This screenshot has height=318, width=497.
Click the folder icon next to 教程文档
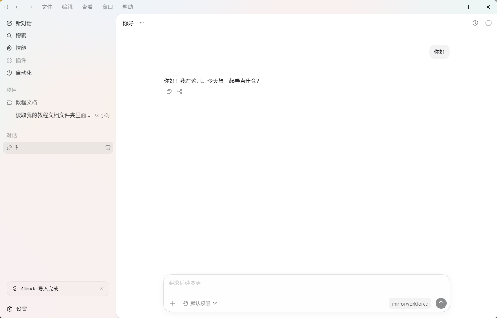click(9, 102)
